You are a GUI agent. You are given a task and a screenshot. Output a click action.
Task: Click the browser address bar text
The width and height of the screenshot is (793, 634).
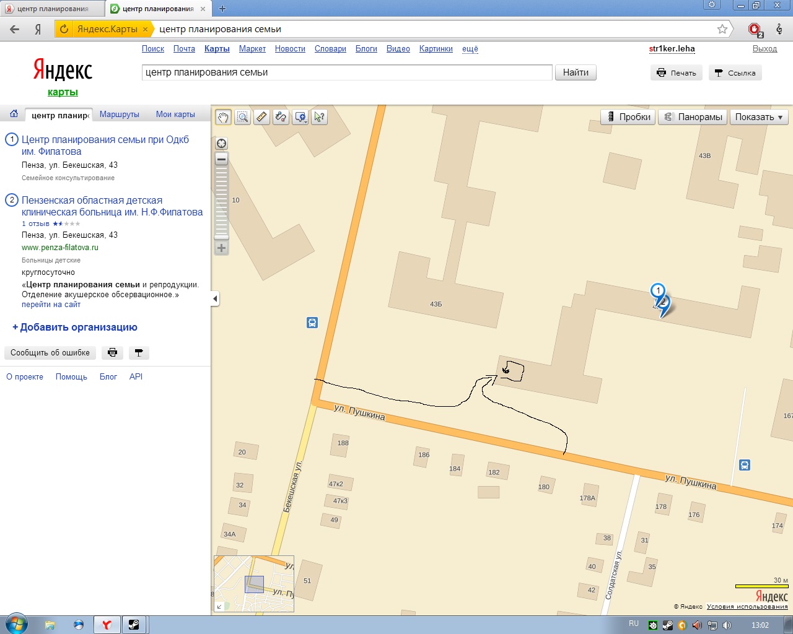(220, 29)
